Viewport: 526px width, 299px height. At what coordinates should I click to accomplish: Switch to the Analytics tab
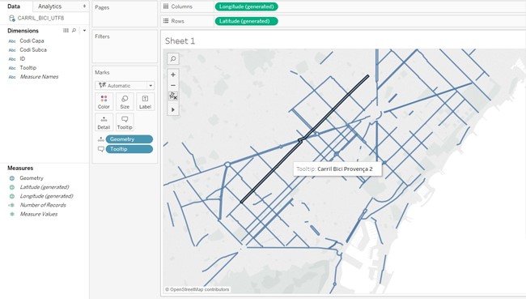pyautogui.click(x=61, y=6)
